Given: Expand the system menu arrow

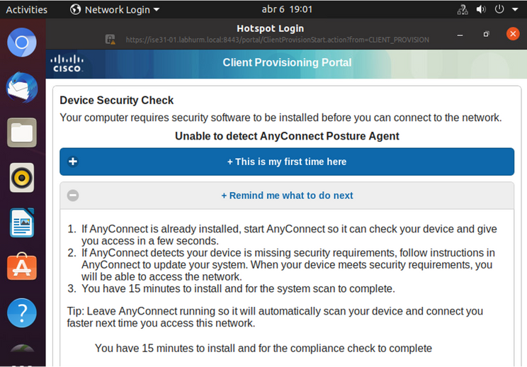Looking at the screenshot, I should coord(515,9).
